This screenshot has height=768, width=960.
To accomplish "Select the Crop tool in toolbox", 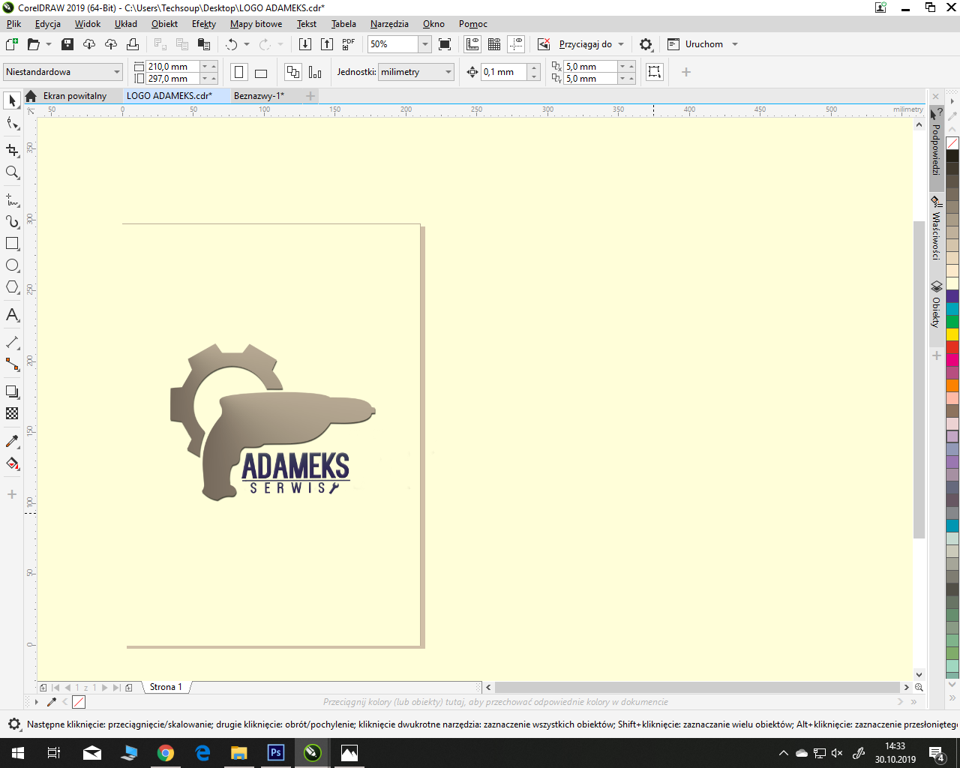I will click(12, 150).
